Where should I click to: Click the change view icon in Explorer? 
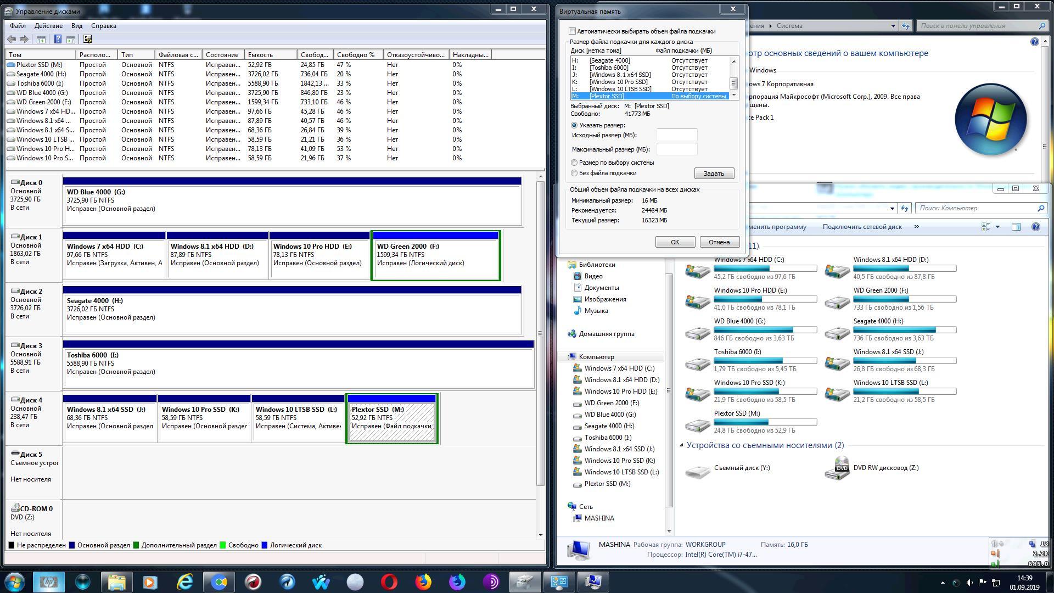click(986, 227)
